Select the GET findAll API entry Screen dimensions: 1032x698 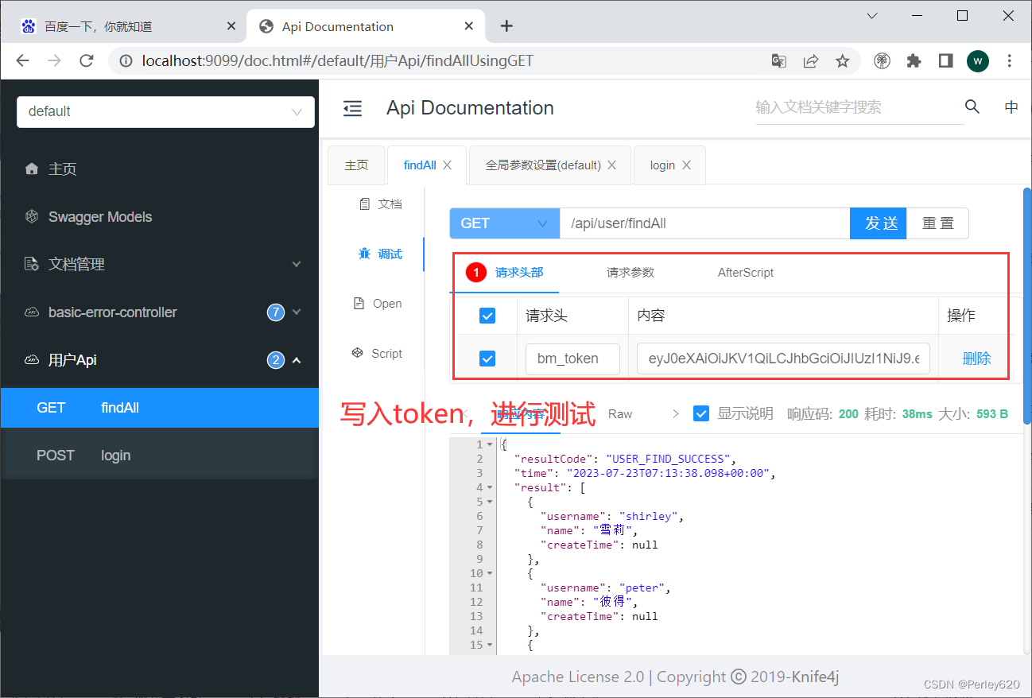(159, 407)
